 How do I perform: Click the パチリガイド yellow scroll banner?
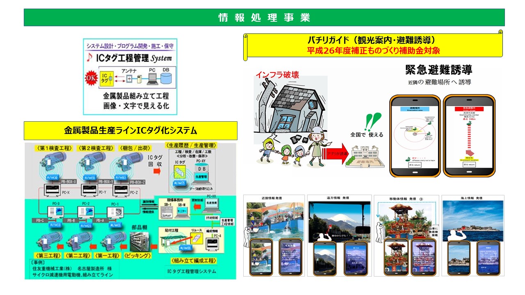(373, 45)
